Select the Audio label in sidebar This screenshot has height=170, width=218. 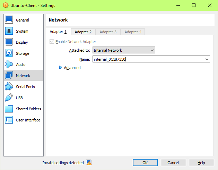point(21,65)
